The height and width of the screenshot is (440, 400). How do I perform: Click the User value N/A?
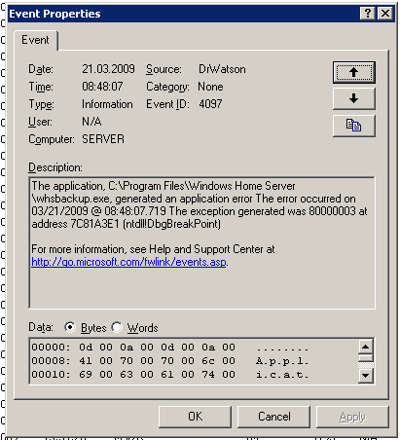(x=91, y=122)
